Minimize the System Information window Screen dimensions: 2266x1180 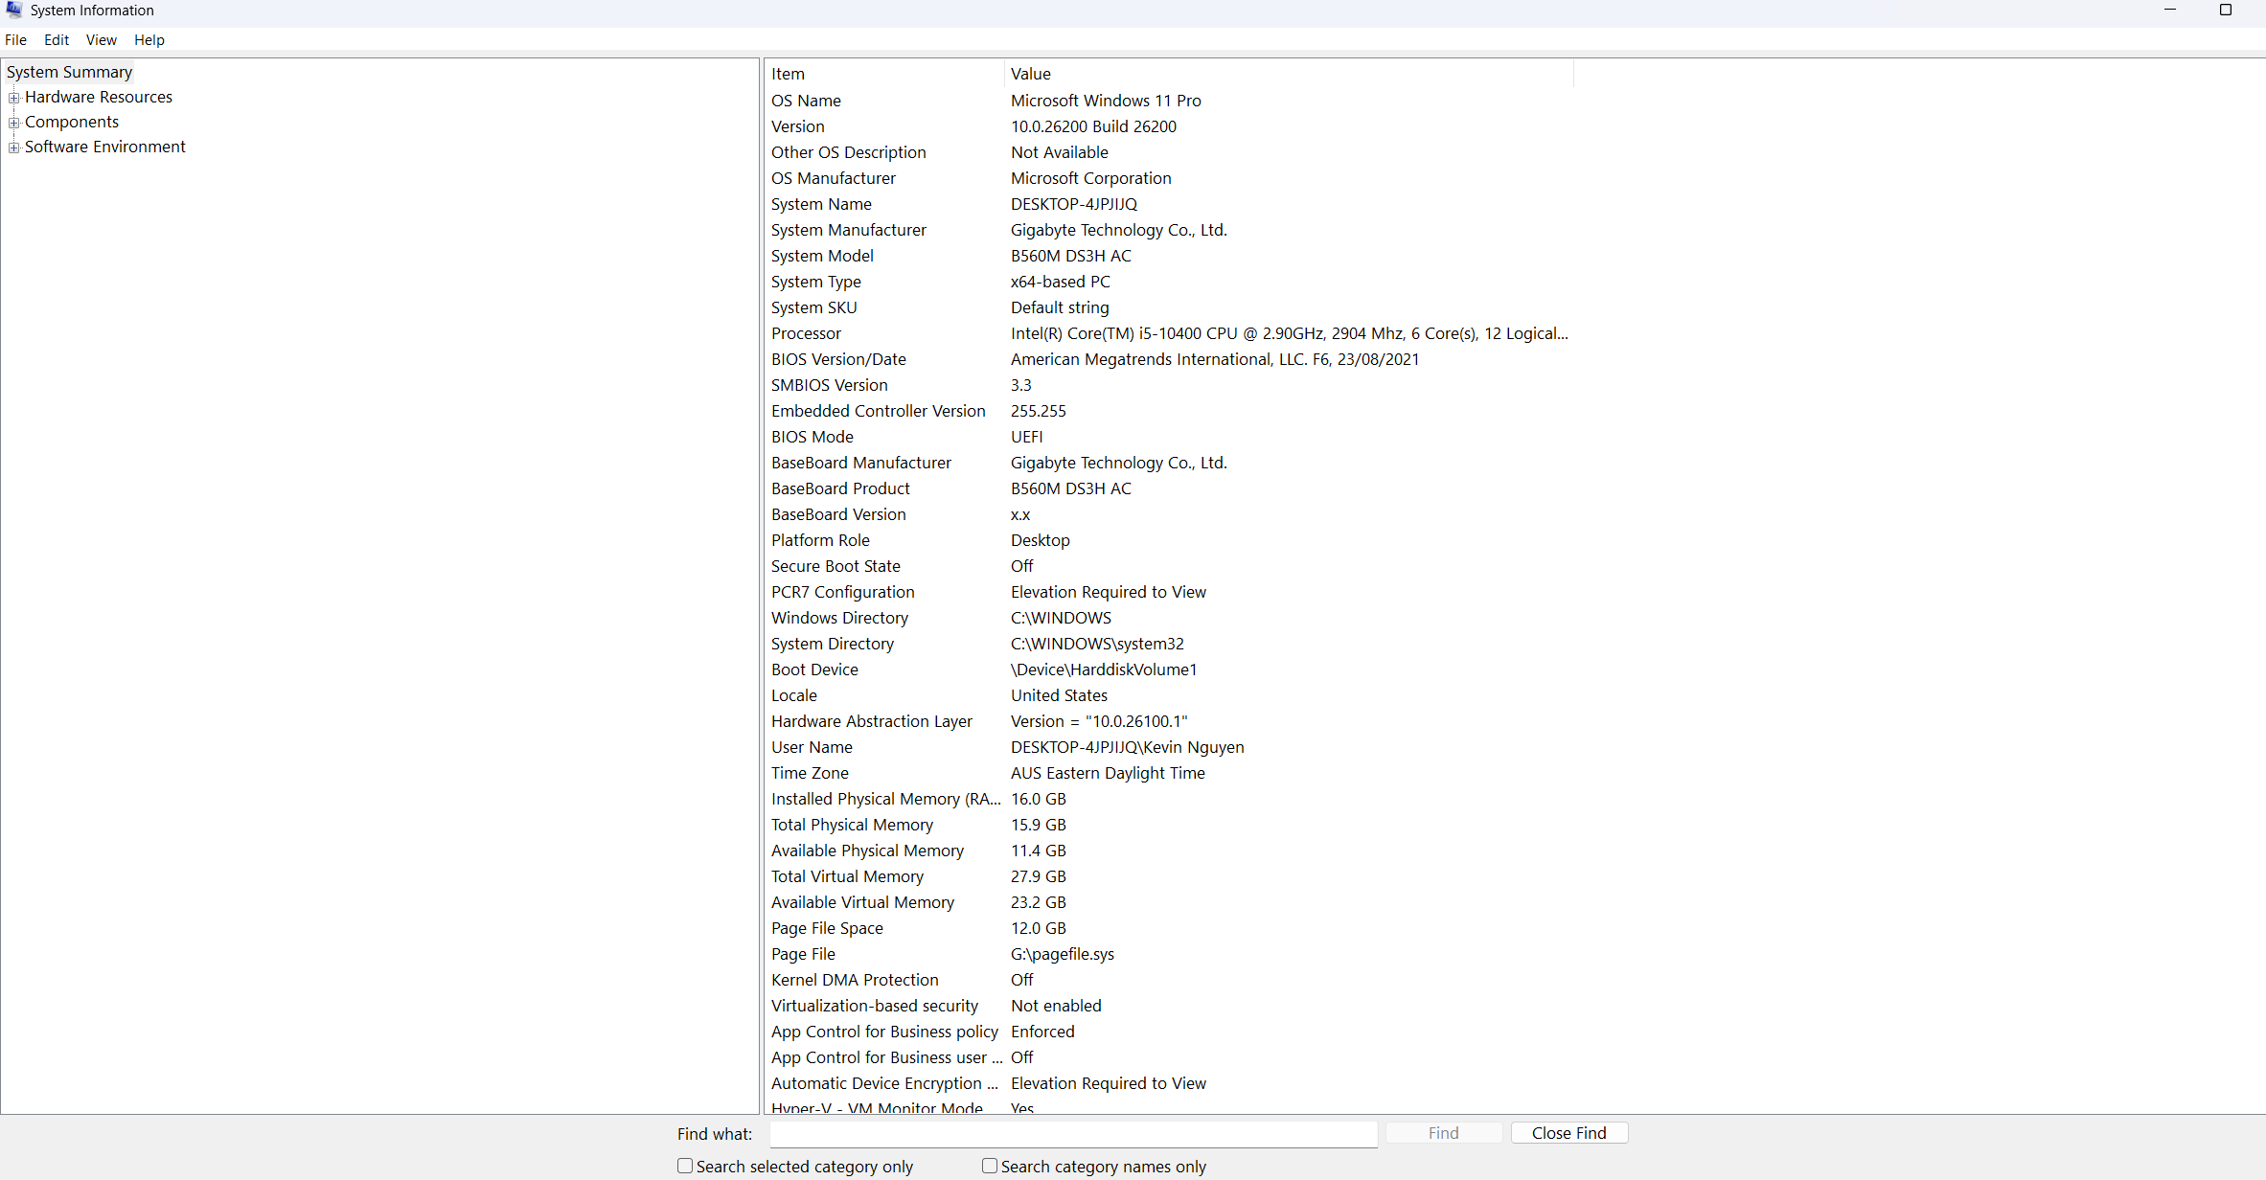tap(2170, 10)
